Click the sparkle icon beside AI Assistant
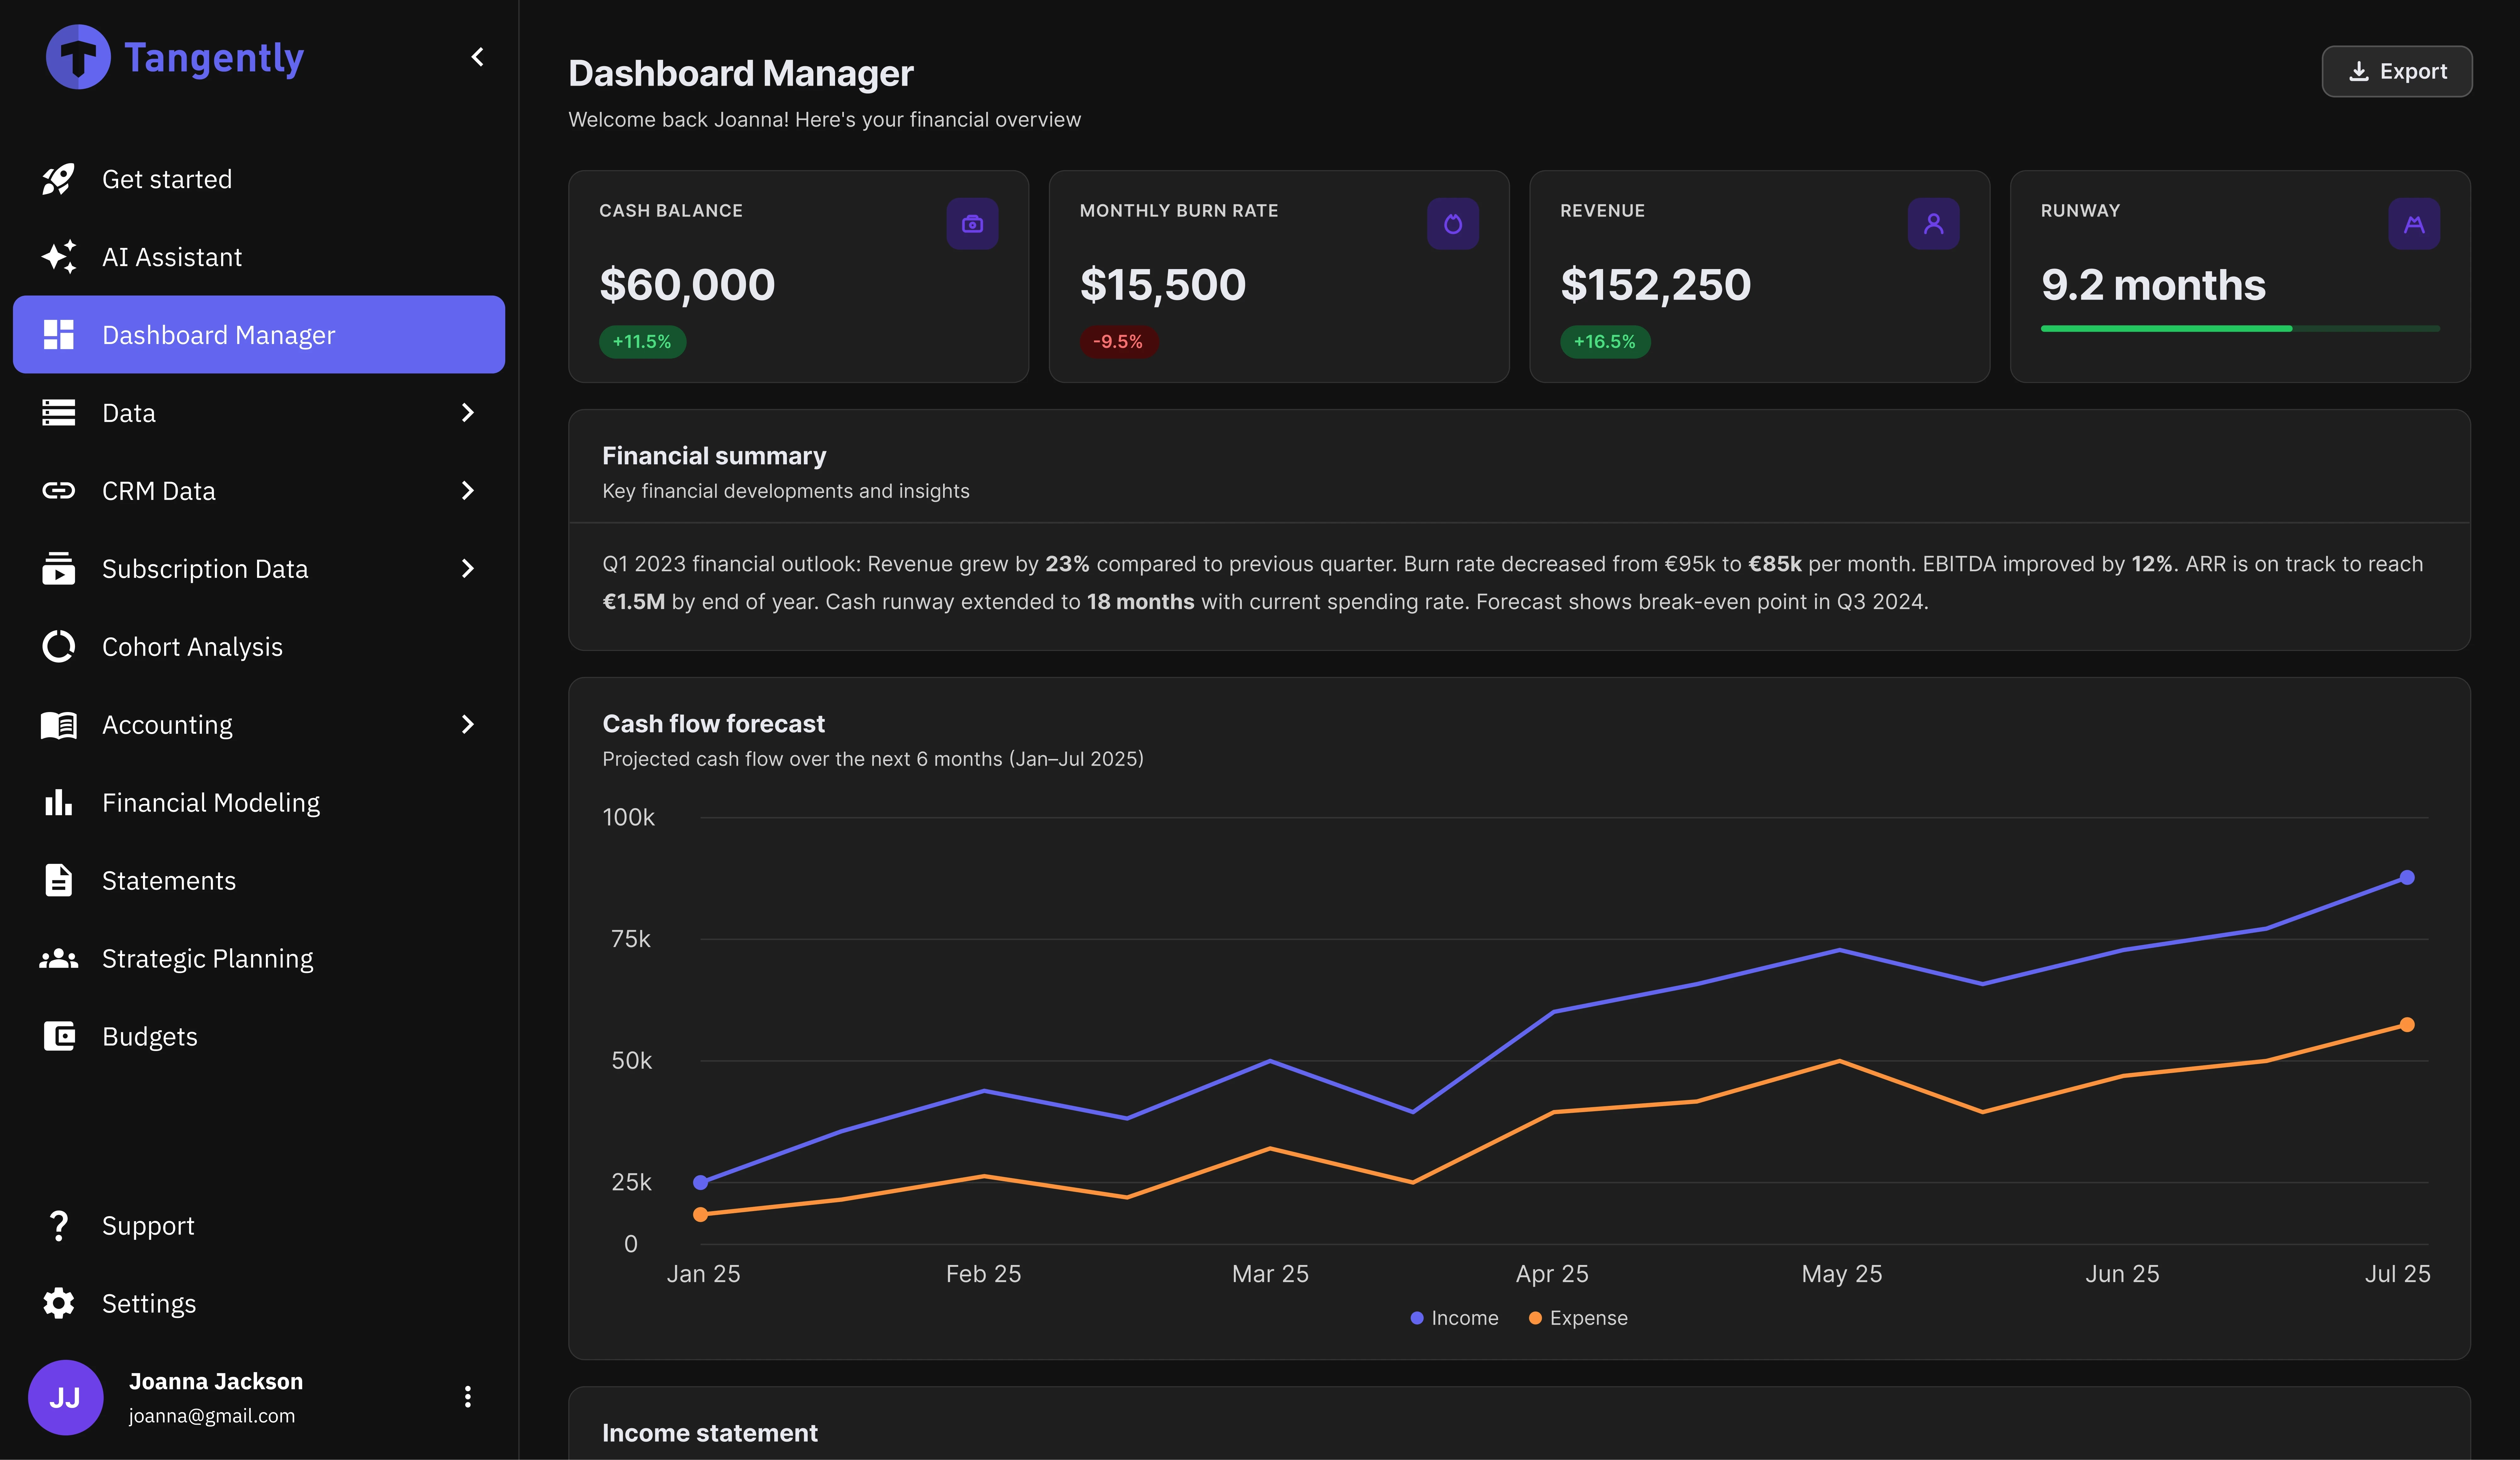This screenshot has width=2520, height=1460. 59,257
